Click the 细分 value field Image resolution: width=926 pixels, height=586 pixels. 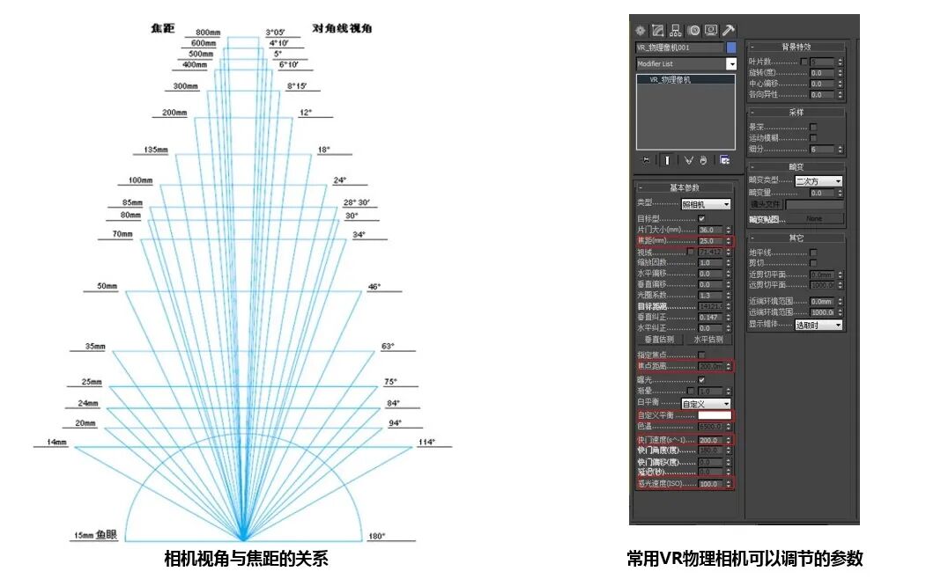coord(822,150)
